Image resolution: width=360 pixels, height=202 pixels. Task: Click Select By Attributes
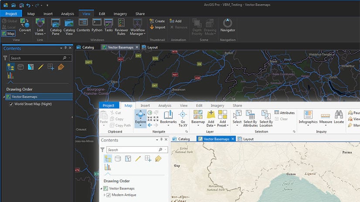[x=250, y=118]
